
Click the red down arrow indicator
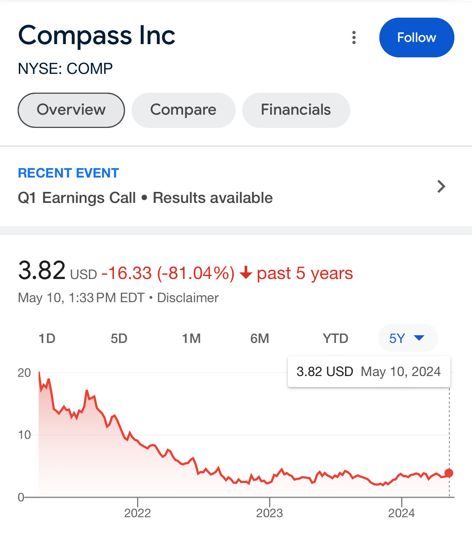pos(246,273)
